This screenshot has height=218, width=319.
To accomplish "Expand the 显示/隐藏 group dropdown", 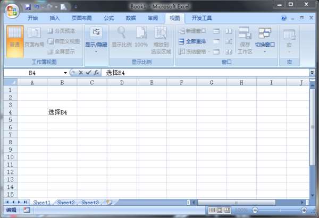I will pos(96,41).
